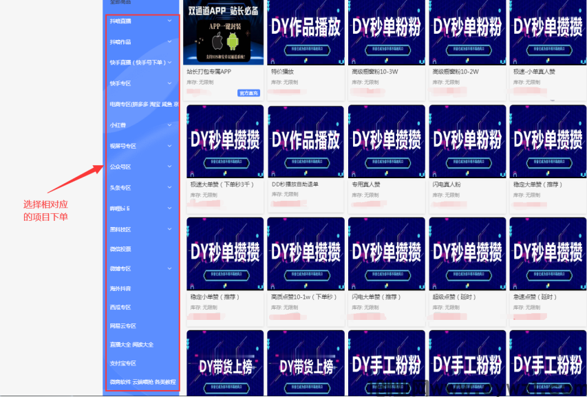Viewport: 587px width, 397px height.
Task: Select 网易云专区 in the sidebar
Action: 122,326
